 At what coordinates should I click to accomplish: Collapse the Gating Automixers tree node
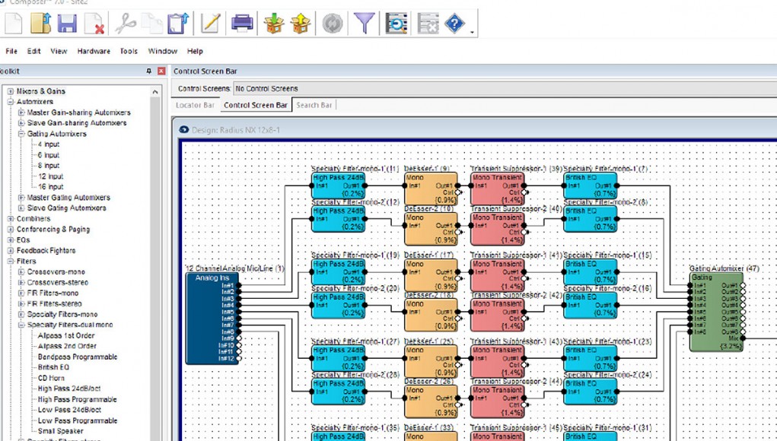(22, 134)
